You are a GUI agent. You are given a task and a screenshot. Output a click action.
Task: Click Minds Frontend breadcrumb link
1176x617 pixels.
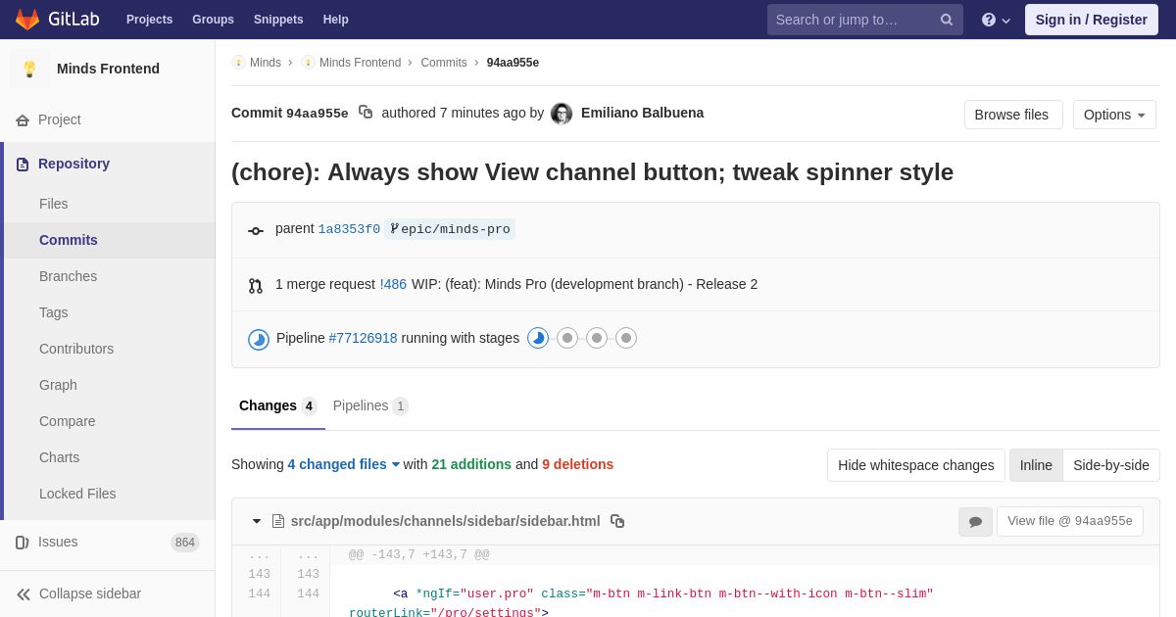360,63
